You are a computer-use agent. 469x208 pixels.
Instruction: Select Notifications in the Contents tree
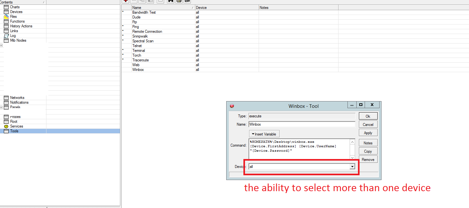[19, 102]
